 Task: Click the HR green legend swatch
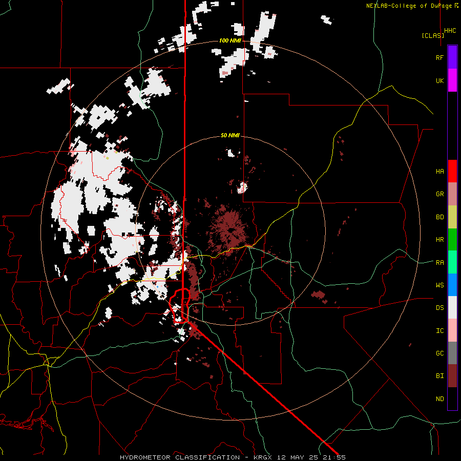(x=452, y=240)
